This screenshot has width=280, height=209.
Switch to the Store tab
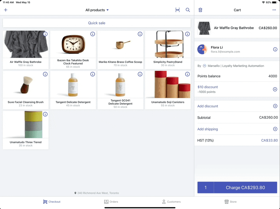231,202
